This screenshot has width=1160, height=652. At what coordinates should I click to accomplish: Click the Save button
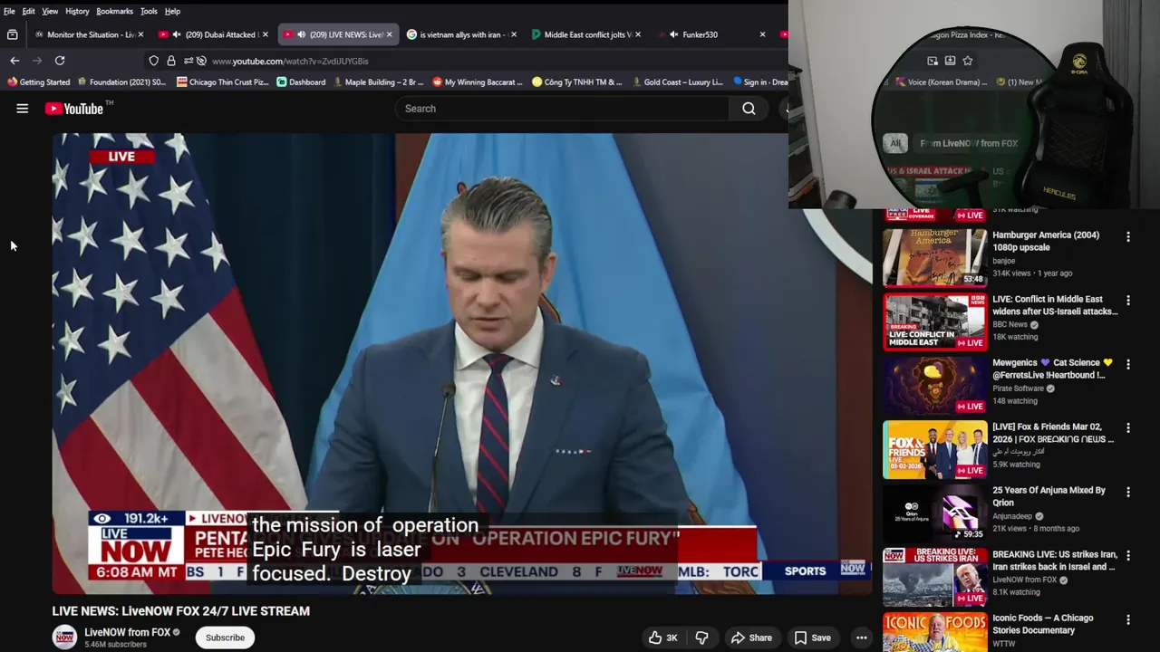pos(812,638)
